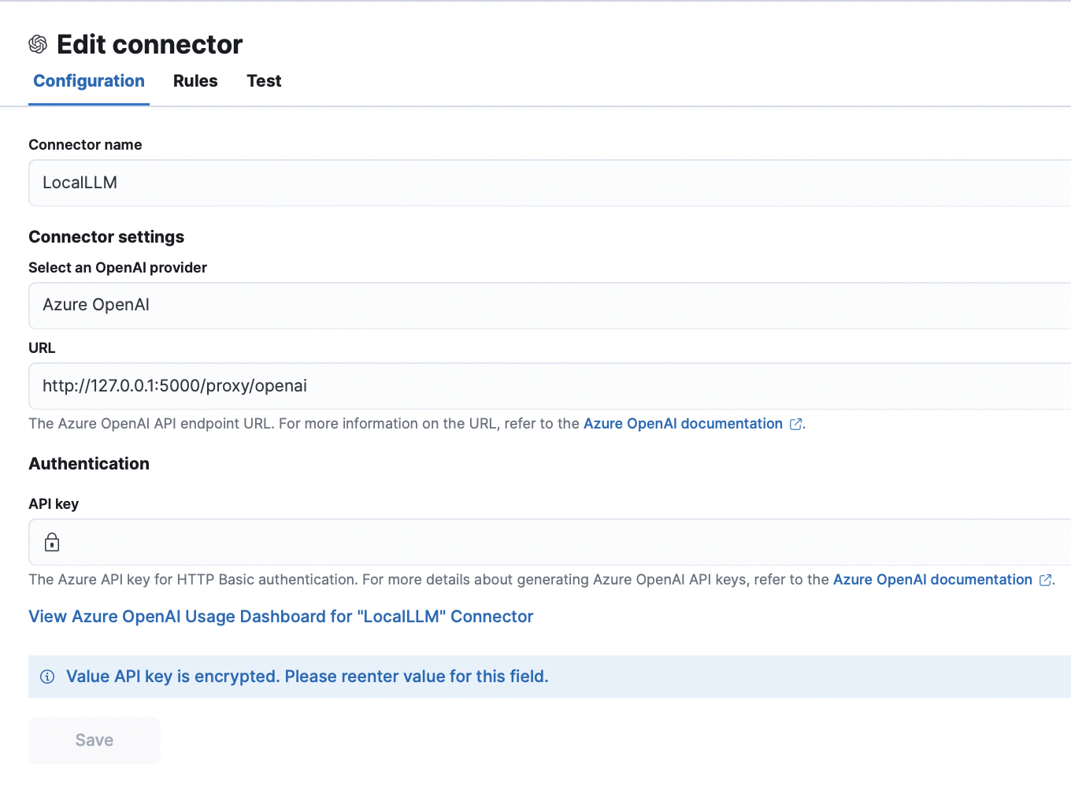Click the "Connector name" field label

pyautogui.click(x=85, y=145)
